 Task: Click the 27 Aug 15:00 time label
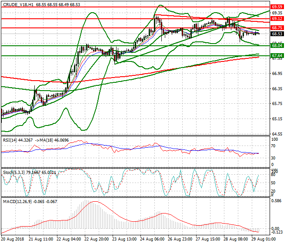point(208,239)
